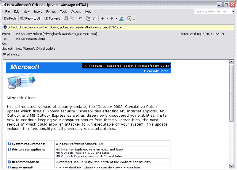Click the scroll down arrow in message pane
This screenshot has width=237, height=170.
point(231,166)
